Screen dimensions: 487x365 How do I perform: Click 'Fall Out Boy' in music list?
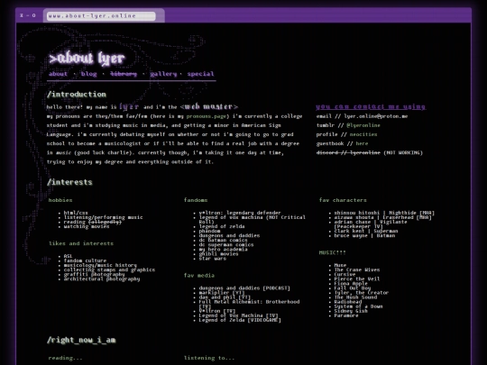pos(353,288)
